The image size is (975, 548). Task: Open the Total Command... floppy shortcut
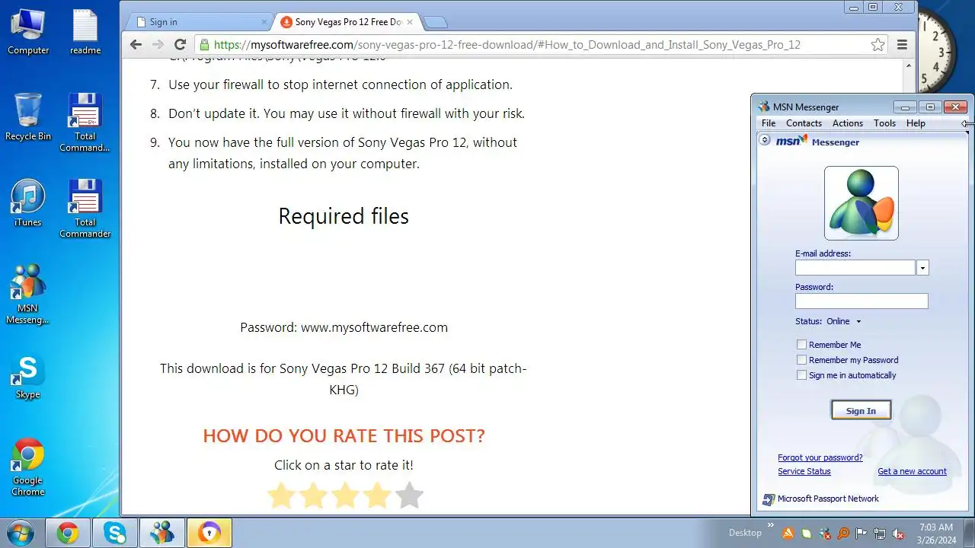coord(85,123)
